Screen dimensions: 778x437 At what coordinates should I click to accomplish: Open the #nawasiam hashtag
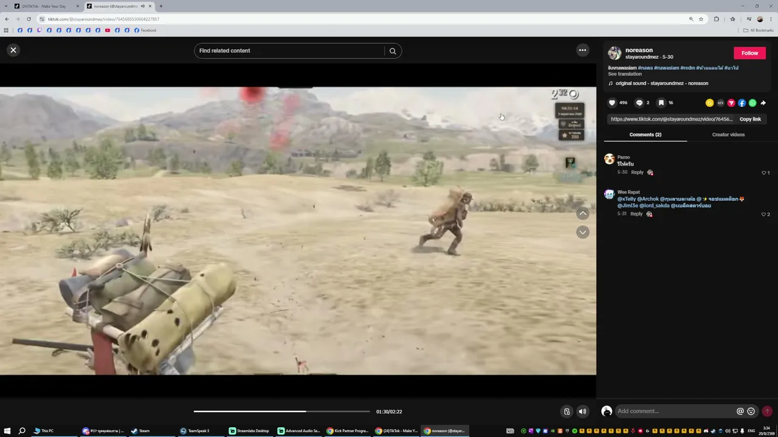[666, 68]
